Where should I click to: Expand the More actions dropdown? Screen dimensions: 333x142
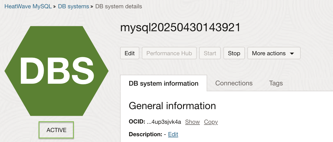(274, 53)
